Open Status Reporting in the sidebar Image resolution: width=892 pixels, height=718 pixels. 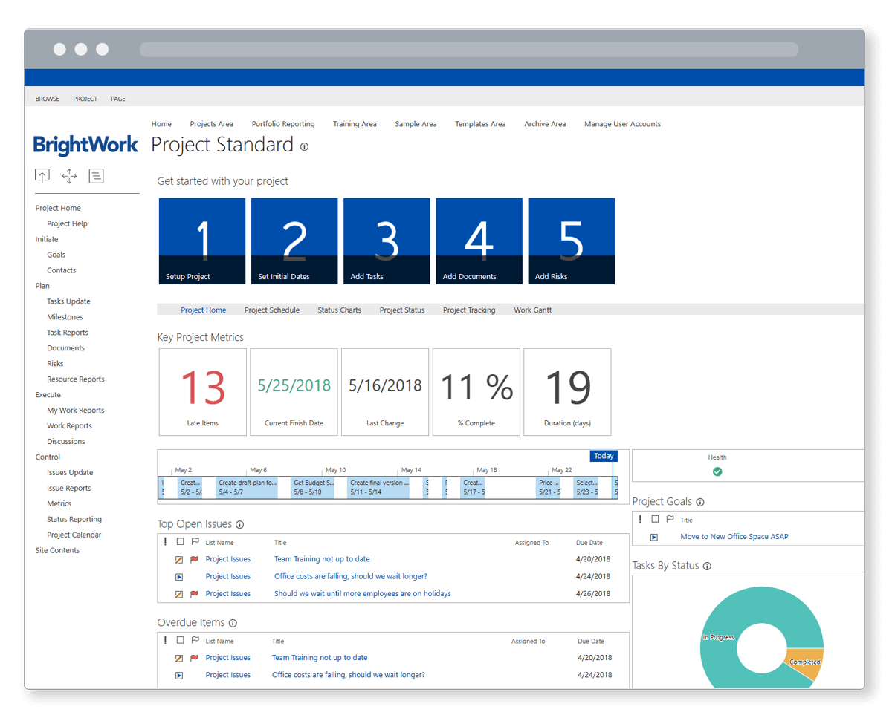[x=74, y=520]
